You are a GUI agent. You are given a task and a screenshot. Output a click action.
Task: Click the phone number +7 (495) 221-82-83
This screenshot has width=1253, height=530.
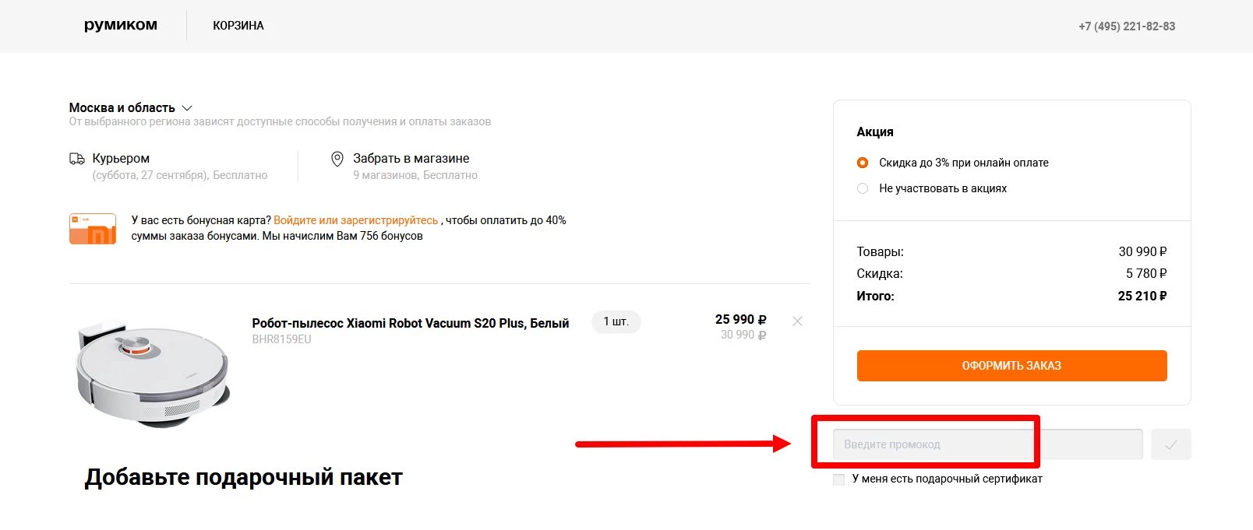[x=1126, y=26]
